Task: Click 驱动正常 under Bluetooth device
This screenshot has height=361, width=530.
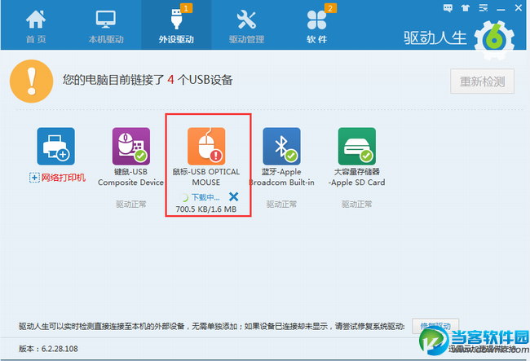Action: point(281,205)
